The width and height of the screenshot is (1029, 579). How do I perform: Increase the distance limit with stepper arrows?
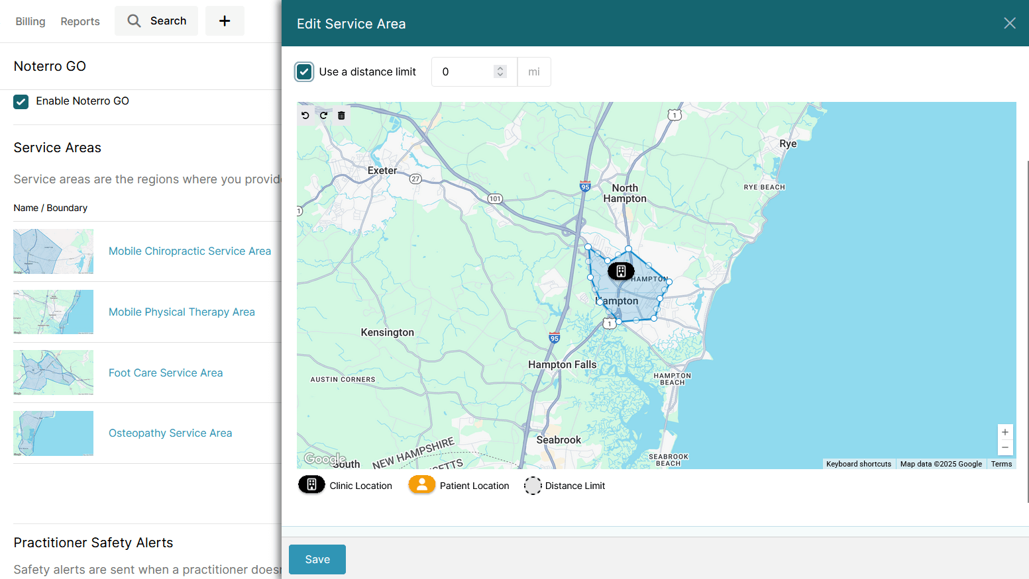coord(500,68)
